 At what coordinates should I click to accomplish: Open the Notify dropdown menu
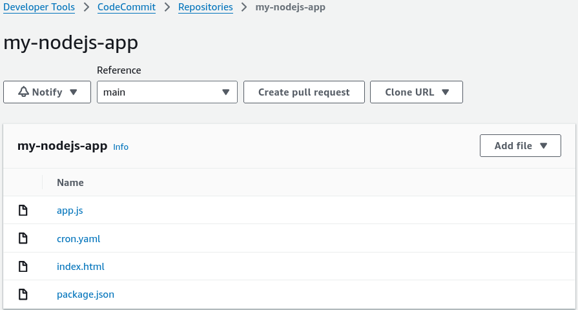(x=47, y=92)
